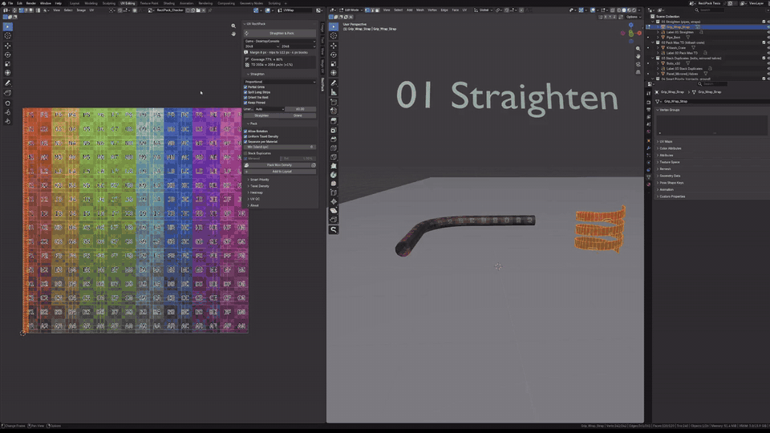Screen dimensions: 770x433
Task: Select the 3D viewport annotate tool
Action: point(334,83)
